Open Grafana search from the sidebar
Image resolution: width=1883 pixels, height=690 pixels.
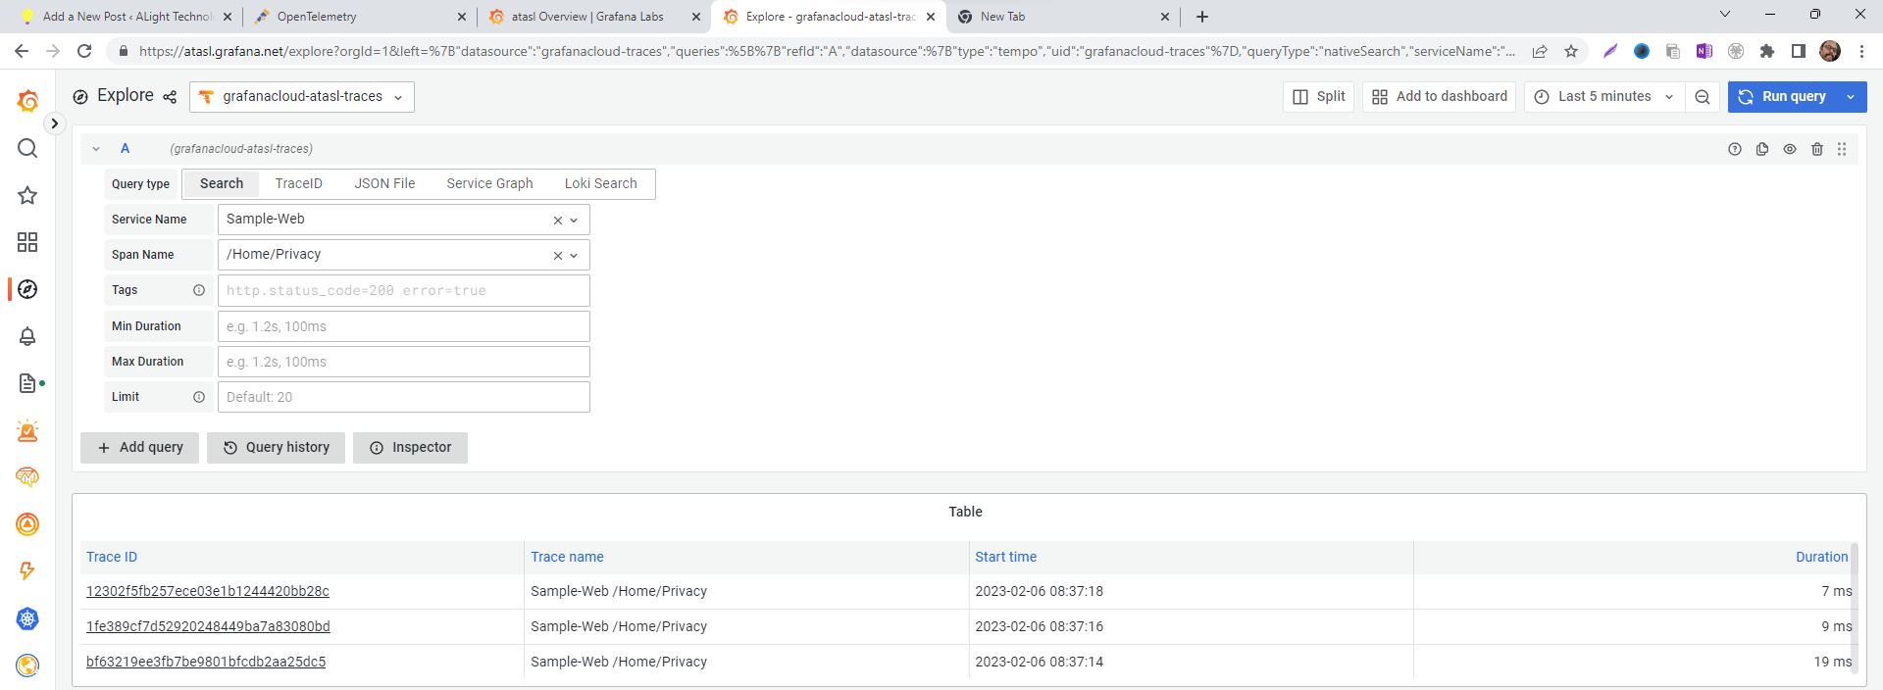(27, 148)
